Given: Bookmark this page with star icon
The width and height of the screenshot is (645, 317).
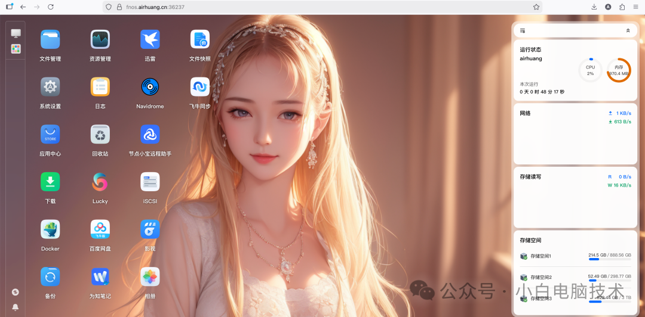Looking at the screenshot, I should [x=536, y=7].
